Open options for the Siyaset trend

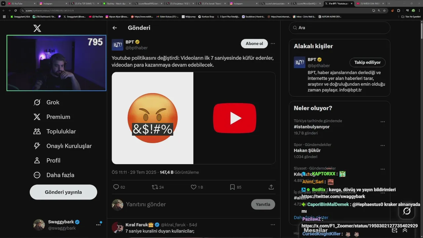pyautogui.click(x=383, y=169)
